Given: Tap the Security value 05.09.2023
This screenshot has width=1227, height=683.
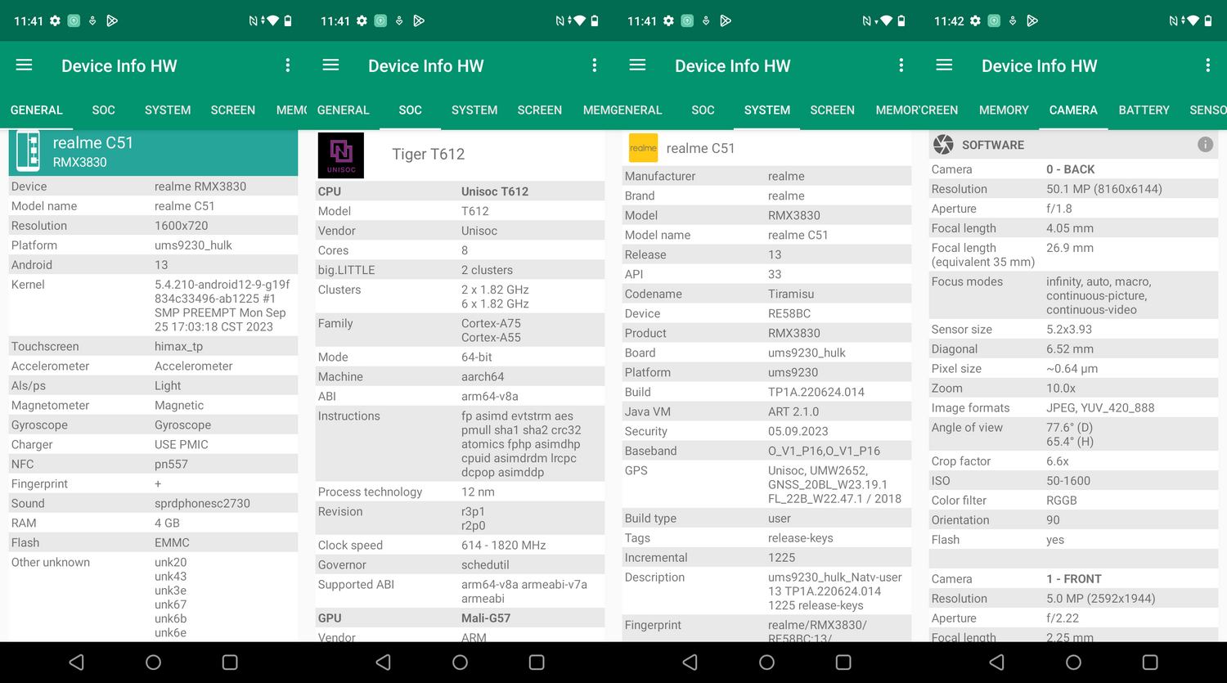Looking at the screenshot, I should (798, 432).
